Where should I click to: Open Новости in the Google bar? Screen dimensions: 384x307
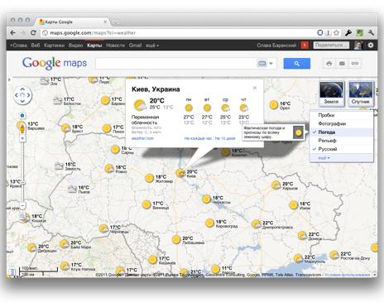(116, 46)
